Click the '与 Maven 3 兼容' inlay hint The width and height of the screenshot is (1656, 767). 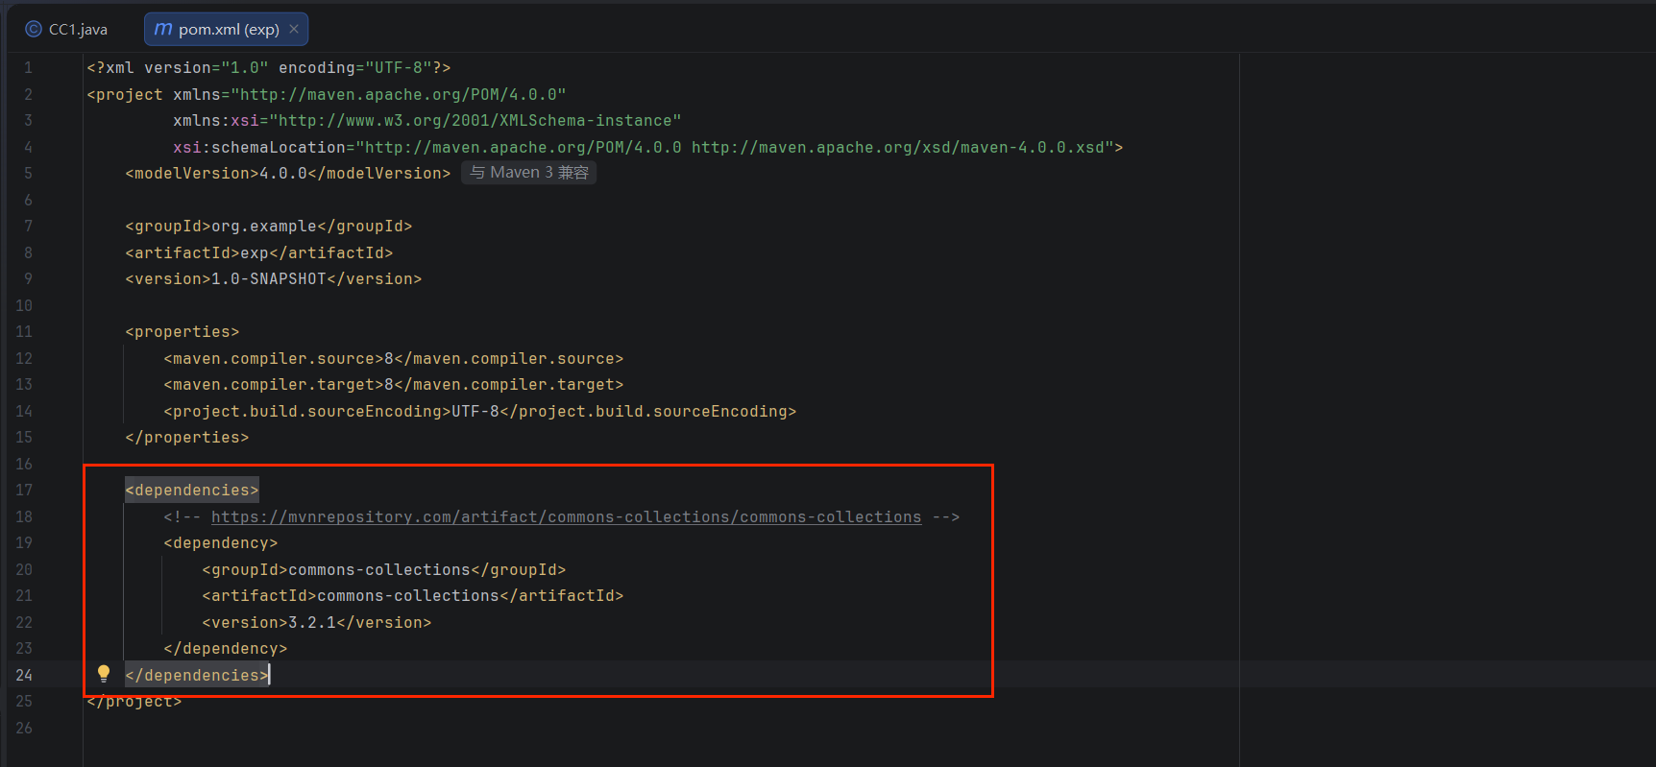(529, 173)
